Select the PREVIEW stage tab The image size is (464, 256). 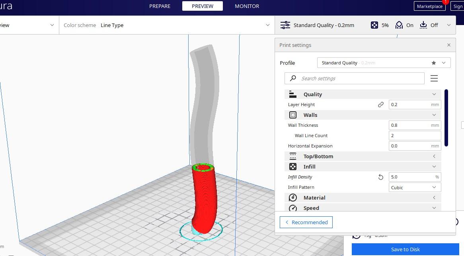203,6
